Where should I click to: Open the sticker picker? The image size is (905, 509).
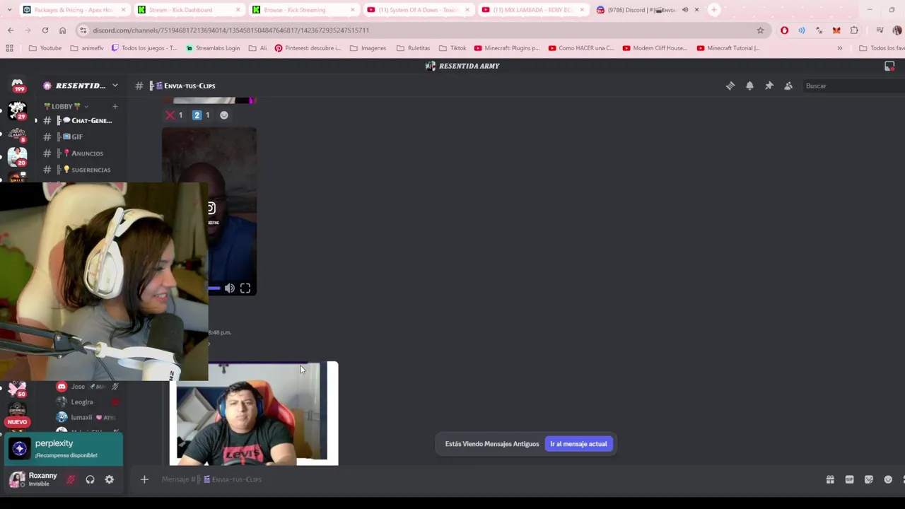coord(869,479)
